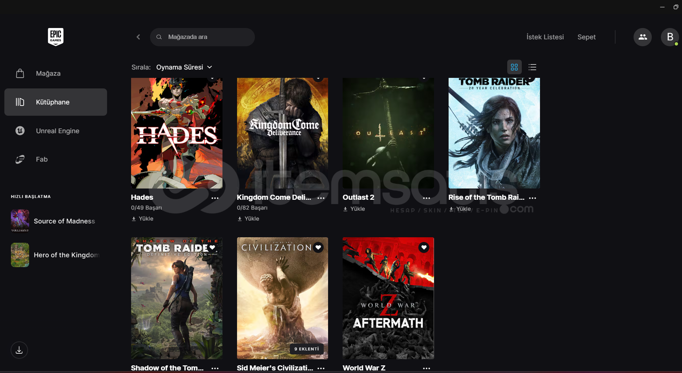The height and width of the screenshot is (373, 682).
Task: Open the friends list icon
Action: pyautogui.click(x=643, y=37)
